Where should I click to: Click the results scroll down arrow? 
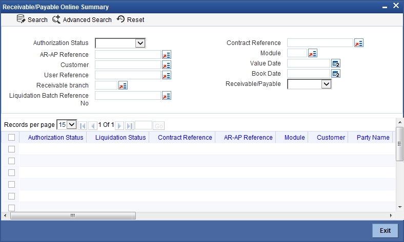[400, 207]
